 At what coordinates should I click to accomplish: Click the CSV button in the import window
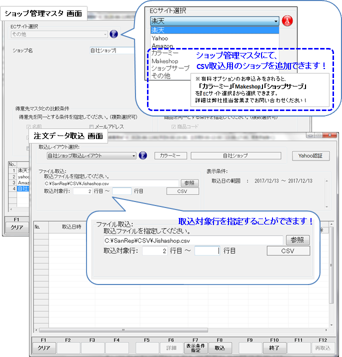182,191
